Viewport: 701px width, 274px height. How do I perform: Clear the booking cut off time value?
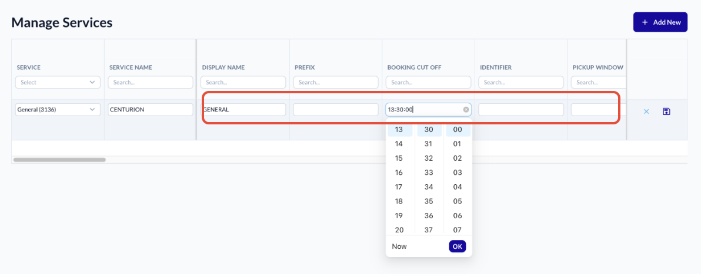pos(466,109)
